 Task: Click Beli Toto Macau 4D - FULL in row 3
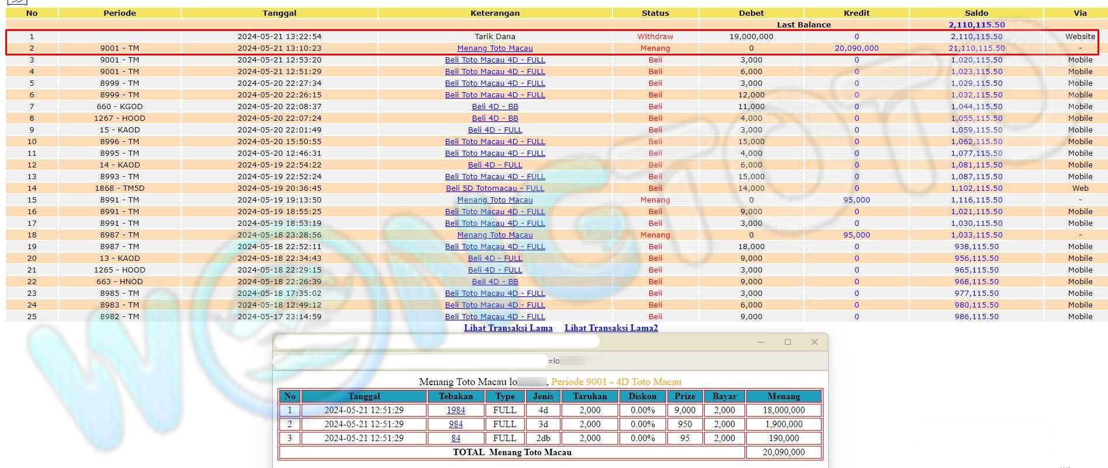pos(494,60)
